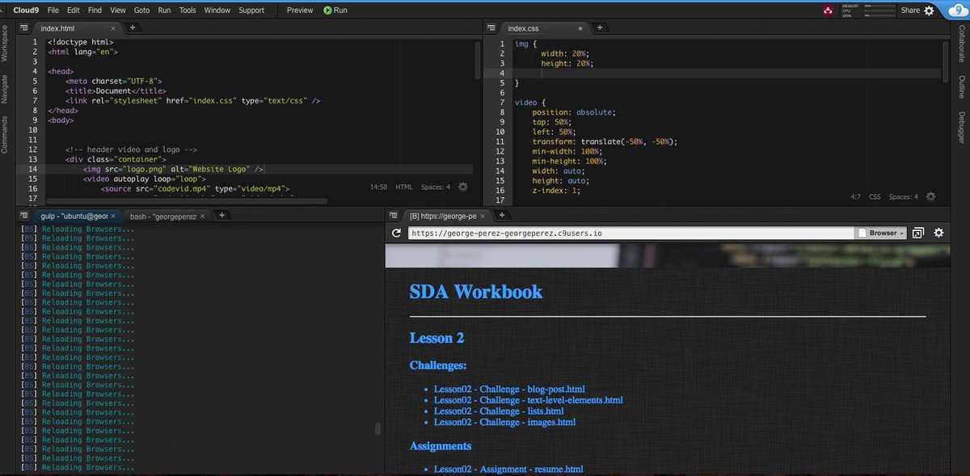Click the red user avatar icon
This screenshot has width=970, height=476.
coord(828,11)
